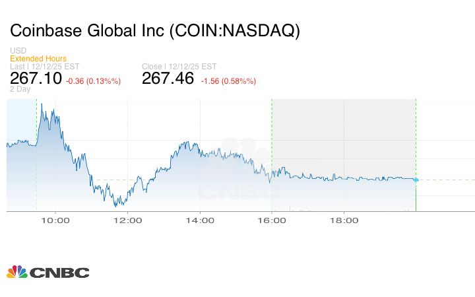Screen dimensions: 475x297
Task: Click the 12:00 time axis label
Action: (127, 220)
